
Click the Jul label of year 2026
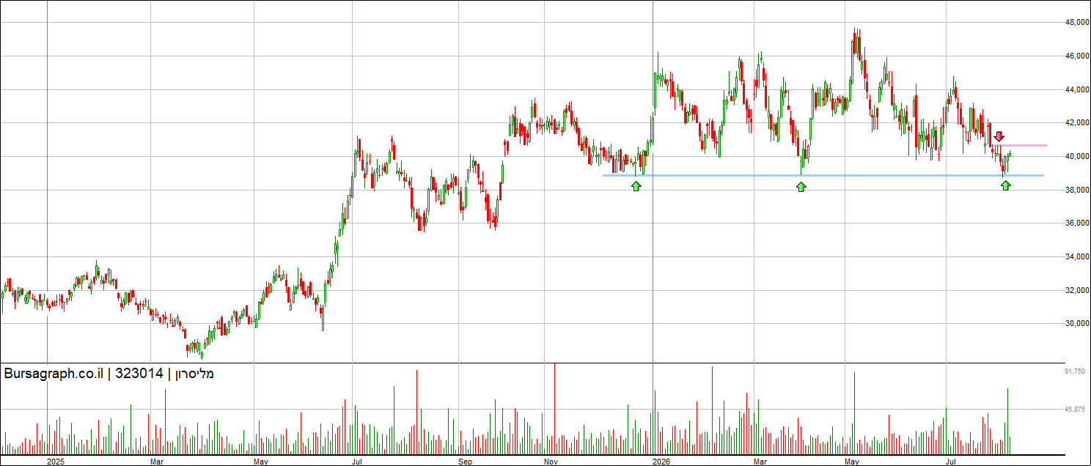[x=952, y=462]
